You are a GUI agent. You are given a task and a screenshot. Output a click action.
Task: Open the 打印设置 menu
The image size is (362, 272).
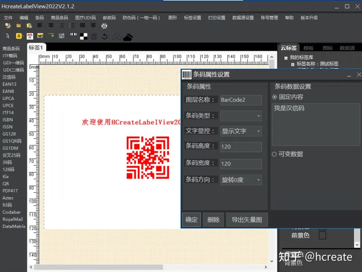(x=217, y=18)
